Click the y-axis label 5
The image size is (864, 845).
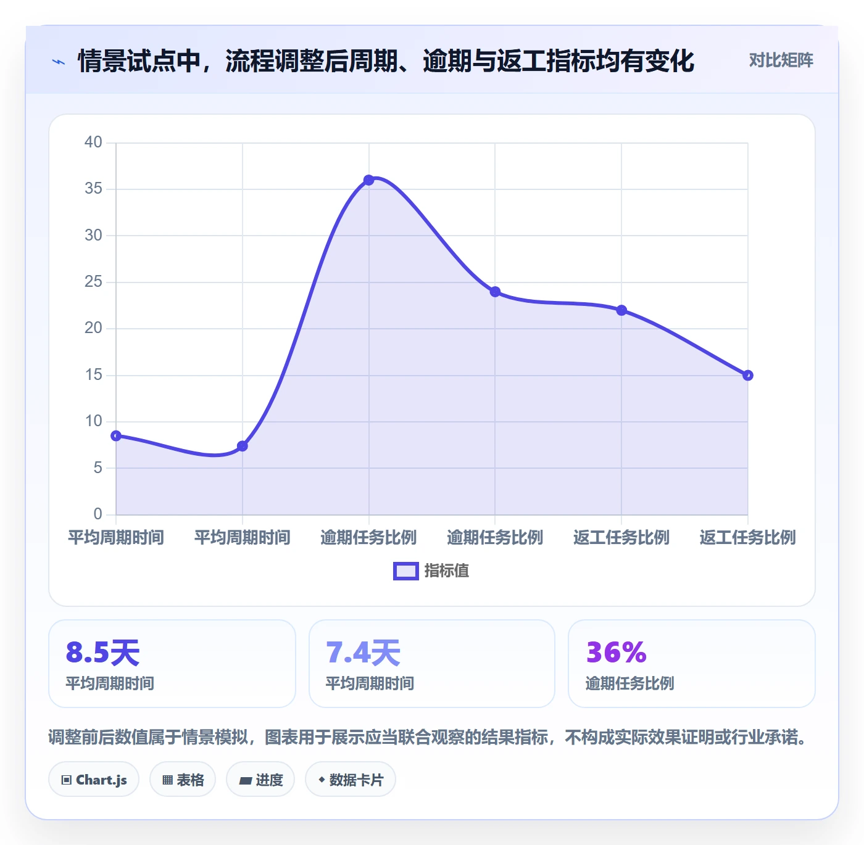point(98,468)
